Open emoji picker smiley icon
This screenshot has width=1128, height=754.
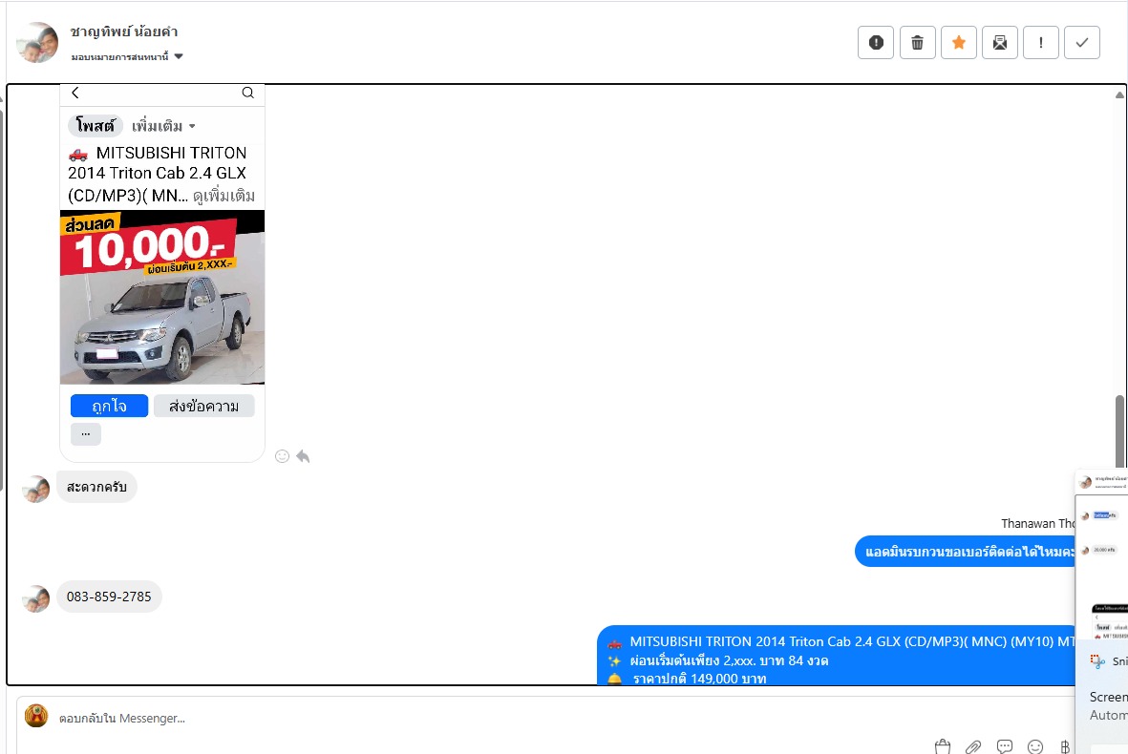tap(1035, 747)
